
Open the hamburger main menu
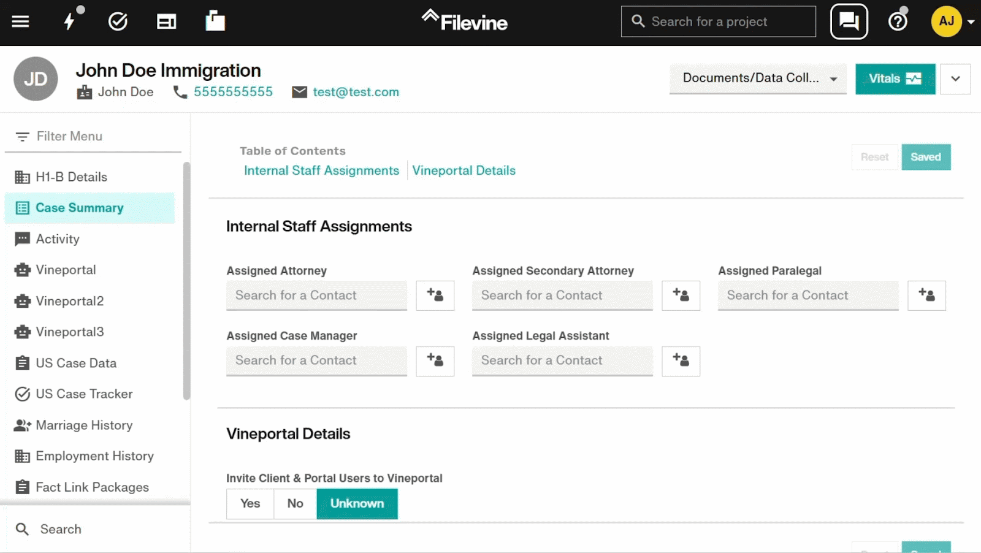click(x=20, y=22)
